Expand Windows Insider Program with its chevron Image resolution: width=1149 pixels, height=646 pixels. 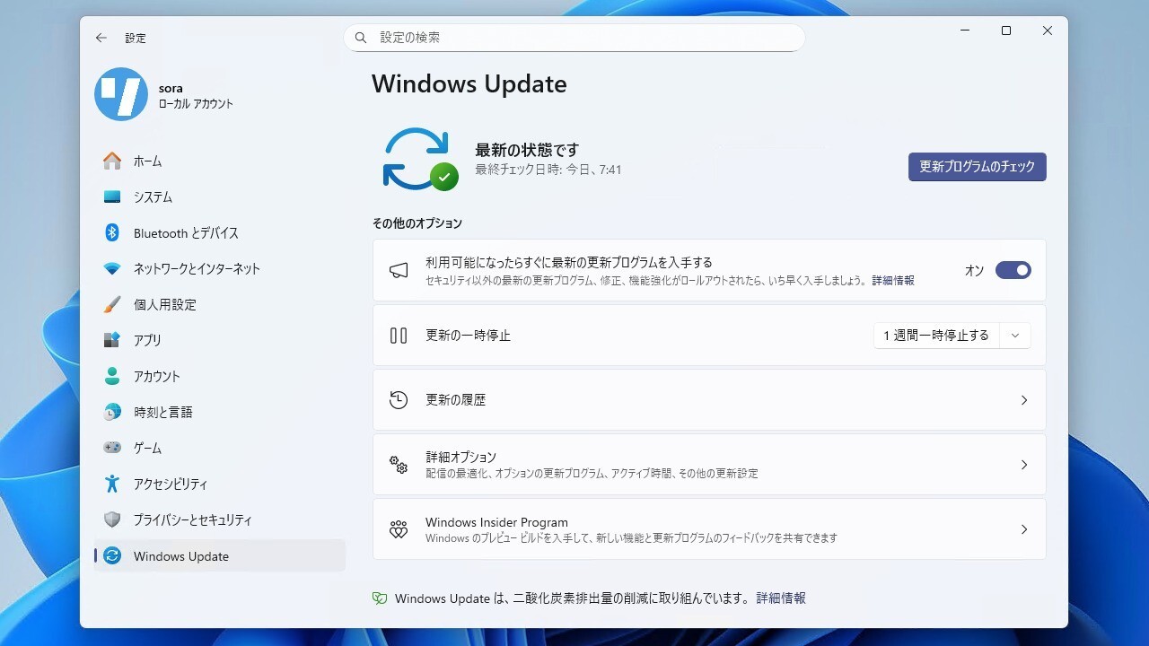pyautogui.click(x=1024, y=529)
